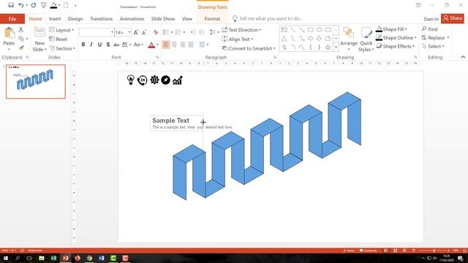Click Sign in link
The image size is (468, 263).
(431, 19)
